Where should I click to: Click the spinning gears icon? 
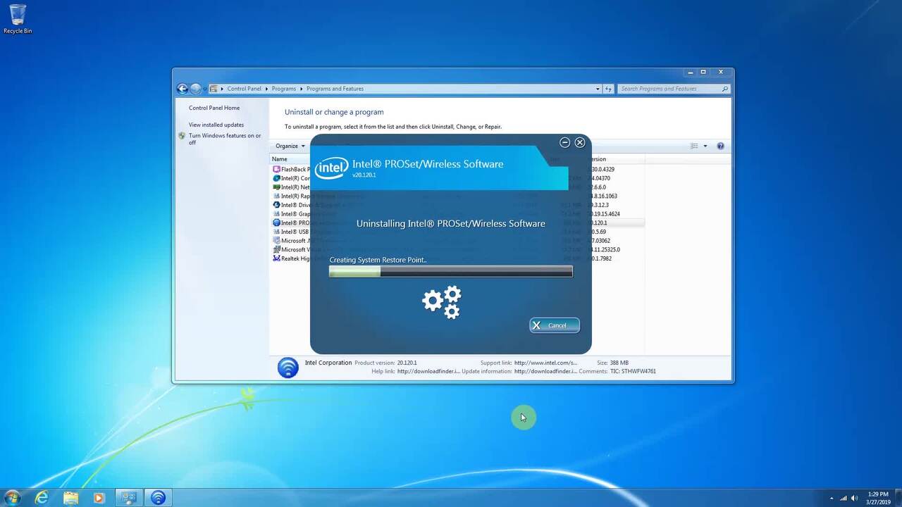(442, 302)
